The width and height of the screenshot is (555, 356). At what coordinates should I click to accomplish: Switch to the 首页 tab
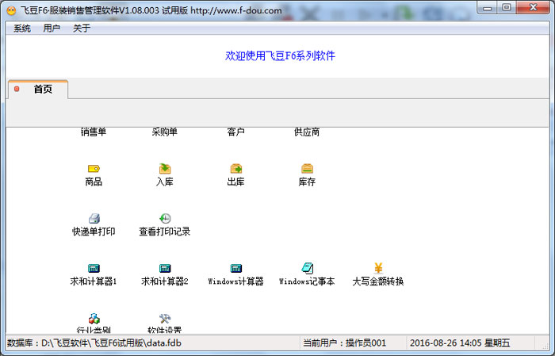[38, 89]
